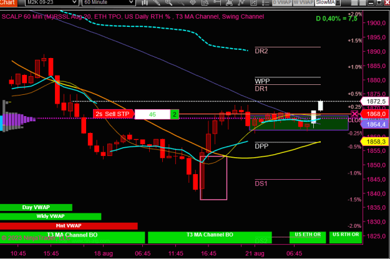Image resolution: width=390 pixels, height=259 pixels.
Task: Click the red 1868,0 price marker
Action: pos(374,114)
